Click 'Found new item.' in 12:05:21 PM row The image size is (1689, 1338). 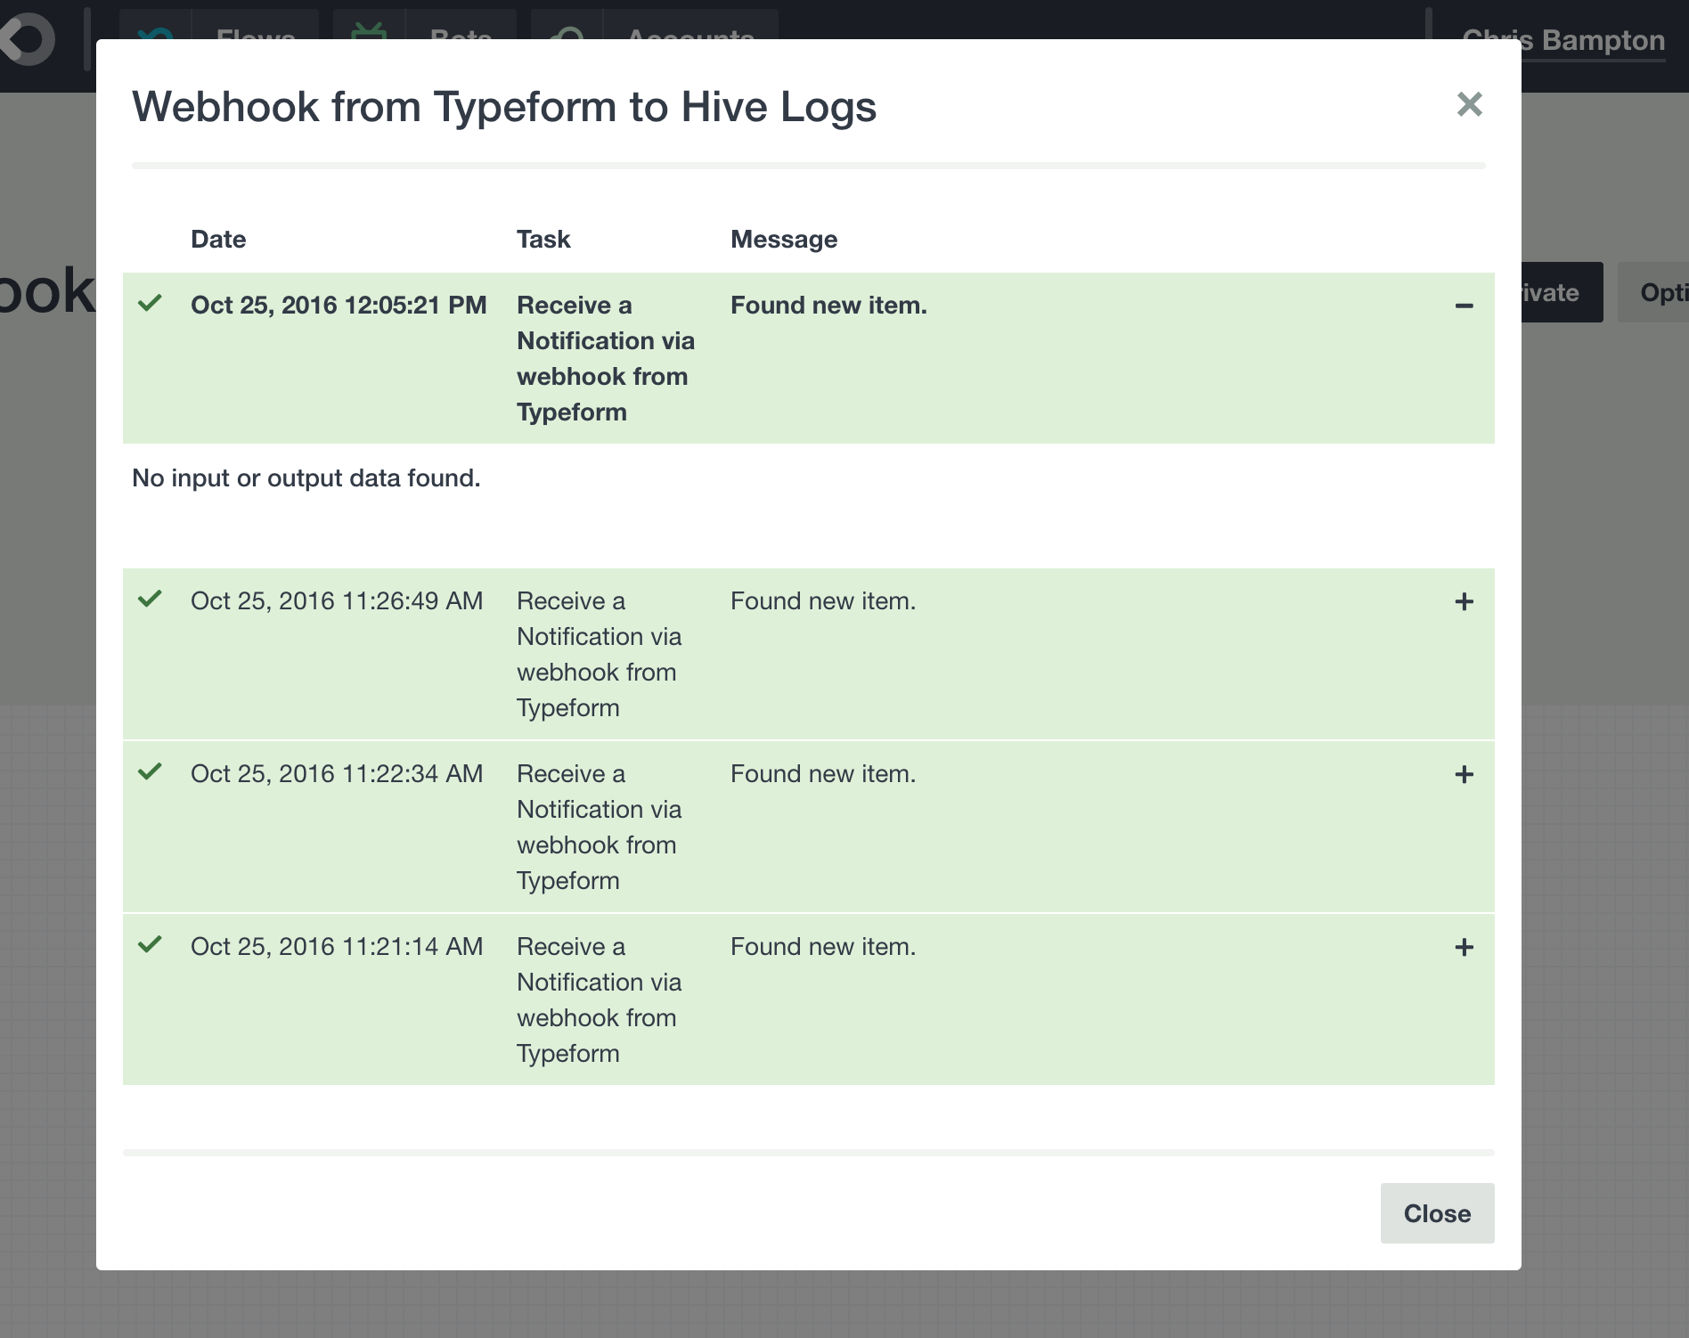[828, 306]
